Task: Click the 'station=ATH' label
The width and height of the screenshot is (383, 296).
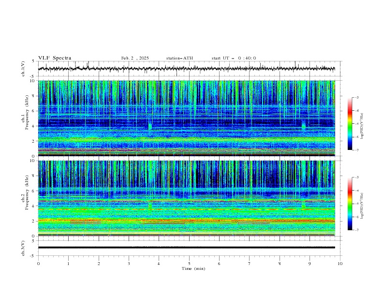Action: (179, 58)
